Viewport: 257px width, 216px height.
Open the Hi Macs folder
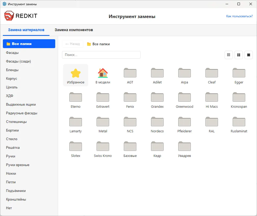[212, 100]
